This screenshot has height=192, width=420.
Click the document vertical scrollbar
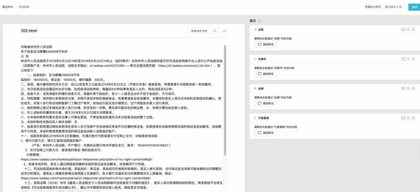pyautogui.click(x=225, y=100)
